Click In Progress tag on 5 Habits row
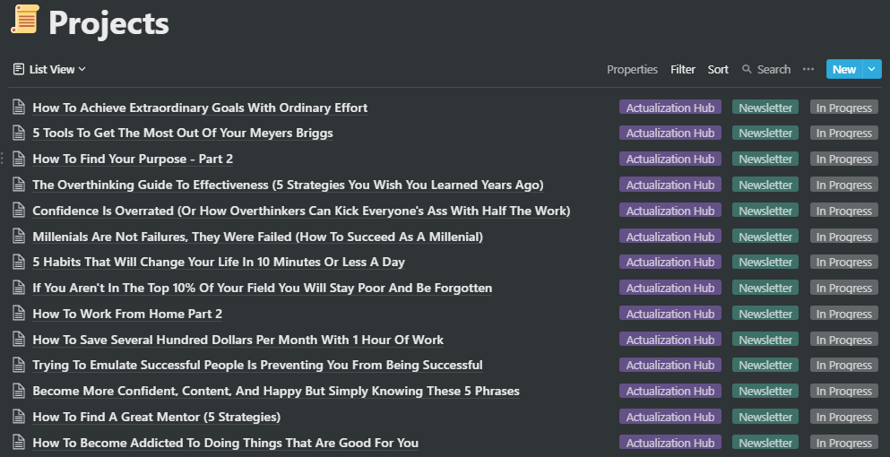The height and width of the screenshot is (457, 890). 844,263
